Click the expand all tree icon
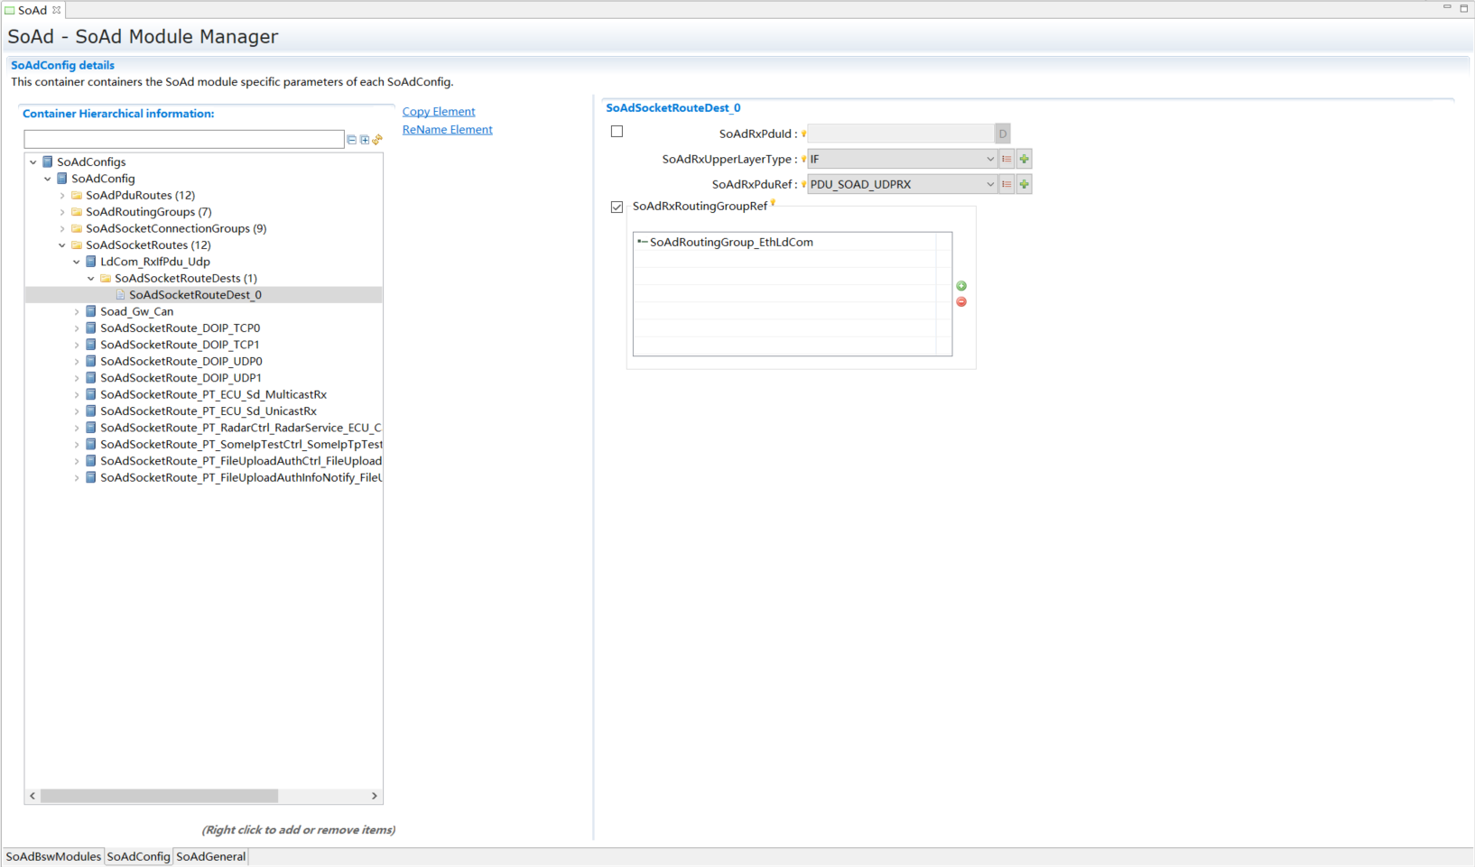 coord(365,140)
